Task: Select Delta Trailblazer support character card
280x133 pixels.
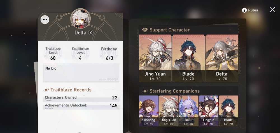Action: point(221,58)
